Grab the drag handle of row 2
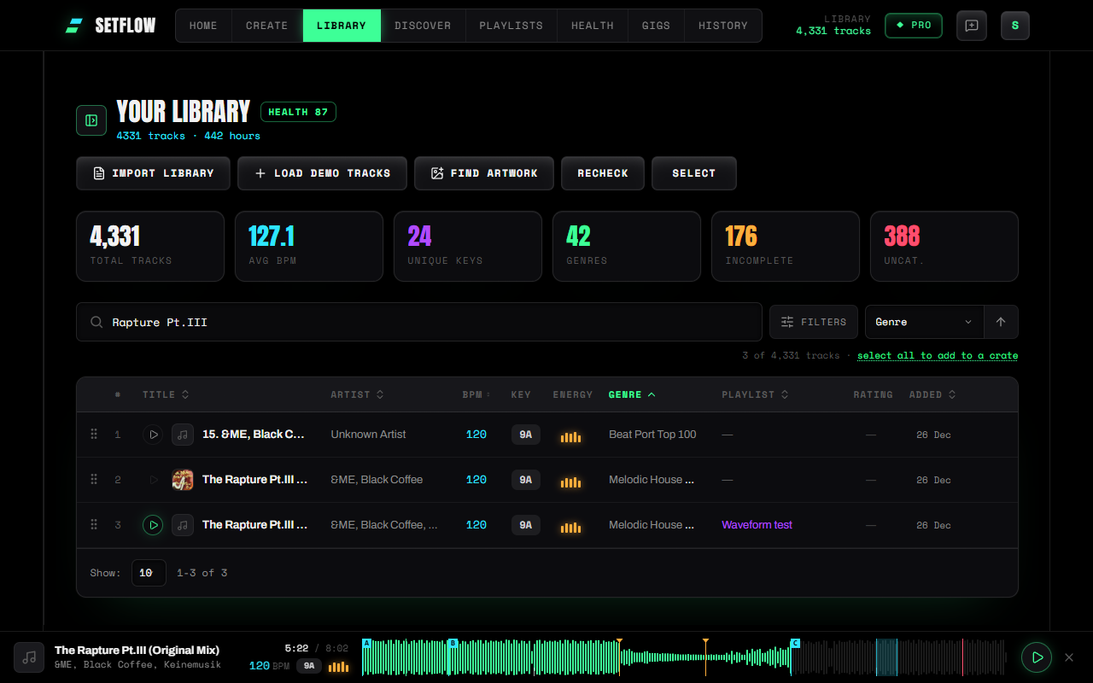Screen dimensions: 1093x683 point(94,480)
